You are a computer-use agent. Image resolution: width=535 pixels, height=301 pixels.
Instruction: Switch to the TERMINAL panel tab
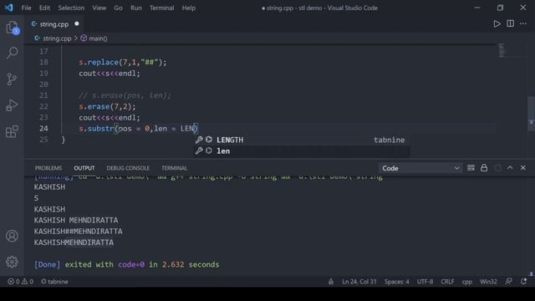(x=175, y=168)
